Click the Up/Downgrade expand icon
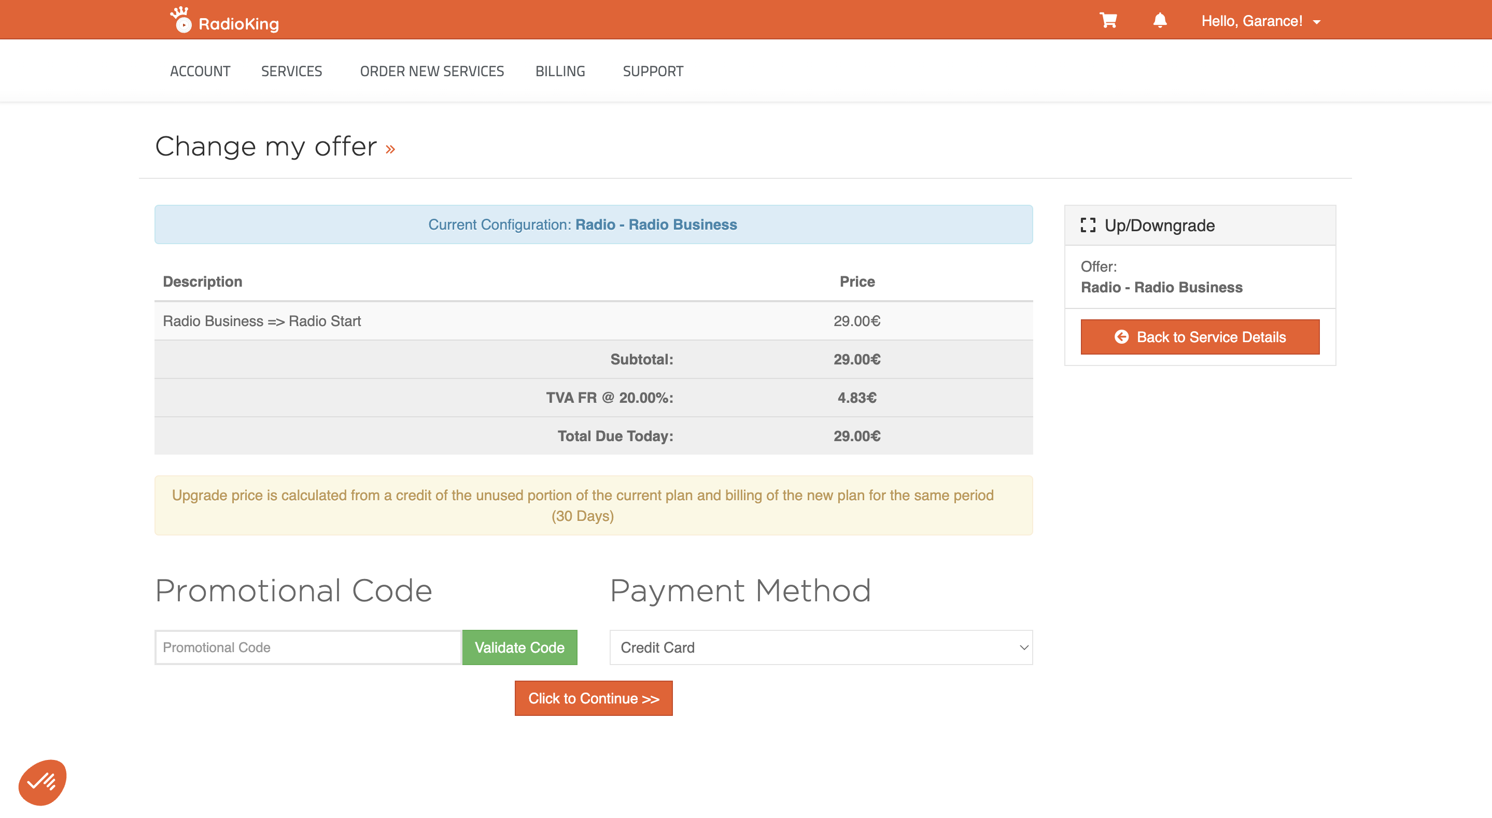This screenshot has height=818, width=1492. coord(1088,225)
